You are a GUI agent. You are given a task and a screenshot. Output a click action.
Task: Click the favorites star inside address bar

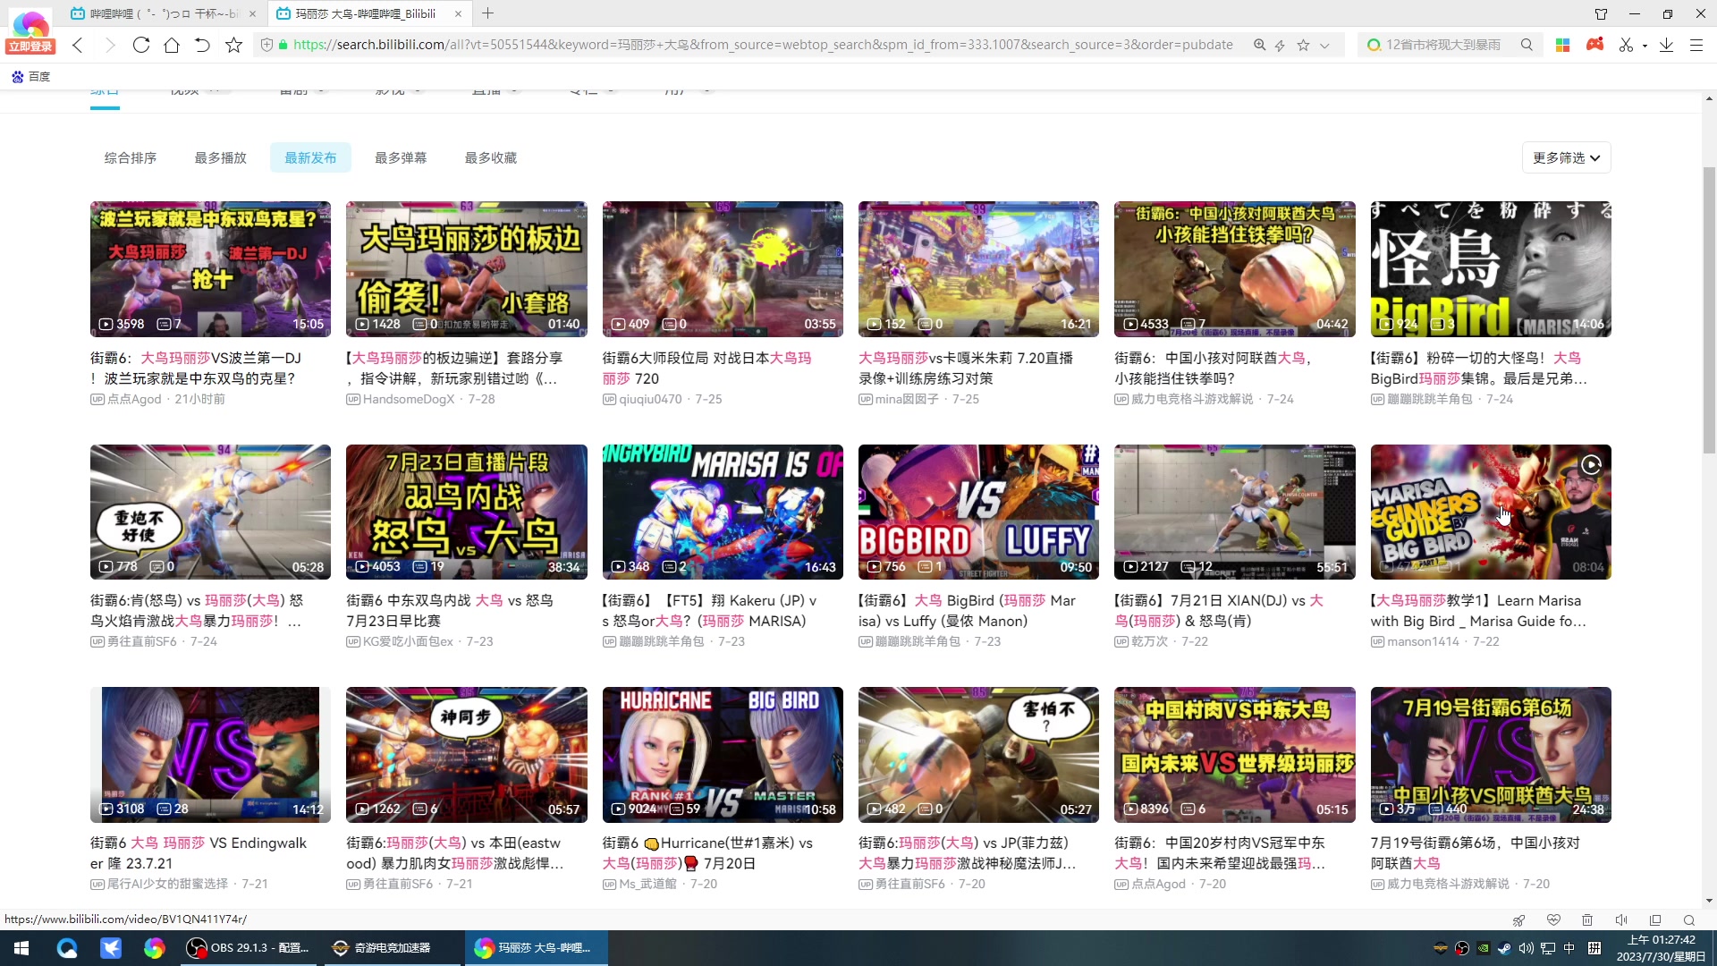coord(1303,45)
